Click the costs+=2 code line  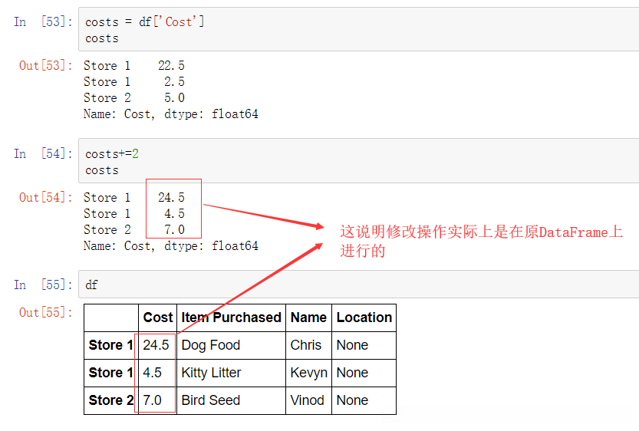[112, 154]
